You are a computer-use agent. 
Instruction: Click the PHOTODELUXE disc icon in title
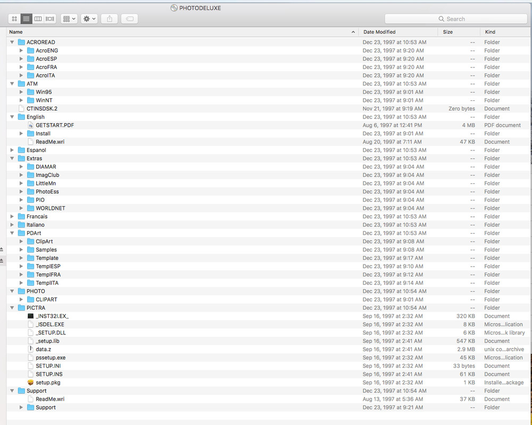pos(174,7)
